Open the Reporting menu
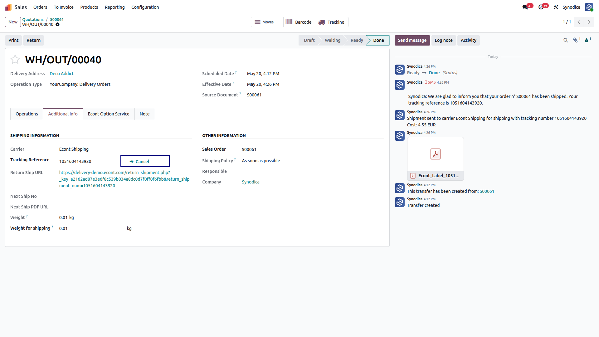This screenshot has width=599, height=337. tap(115, 7)
